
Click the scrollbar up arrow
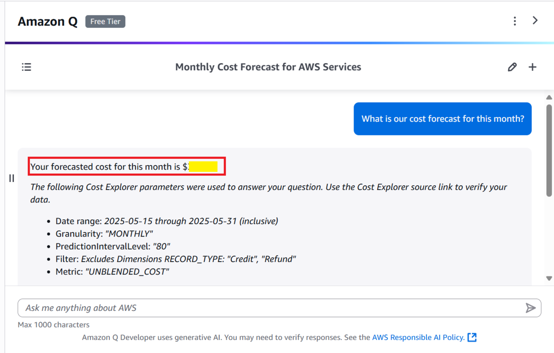pos(549,97)
